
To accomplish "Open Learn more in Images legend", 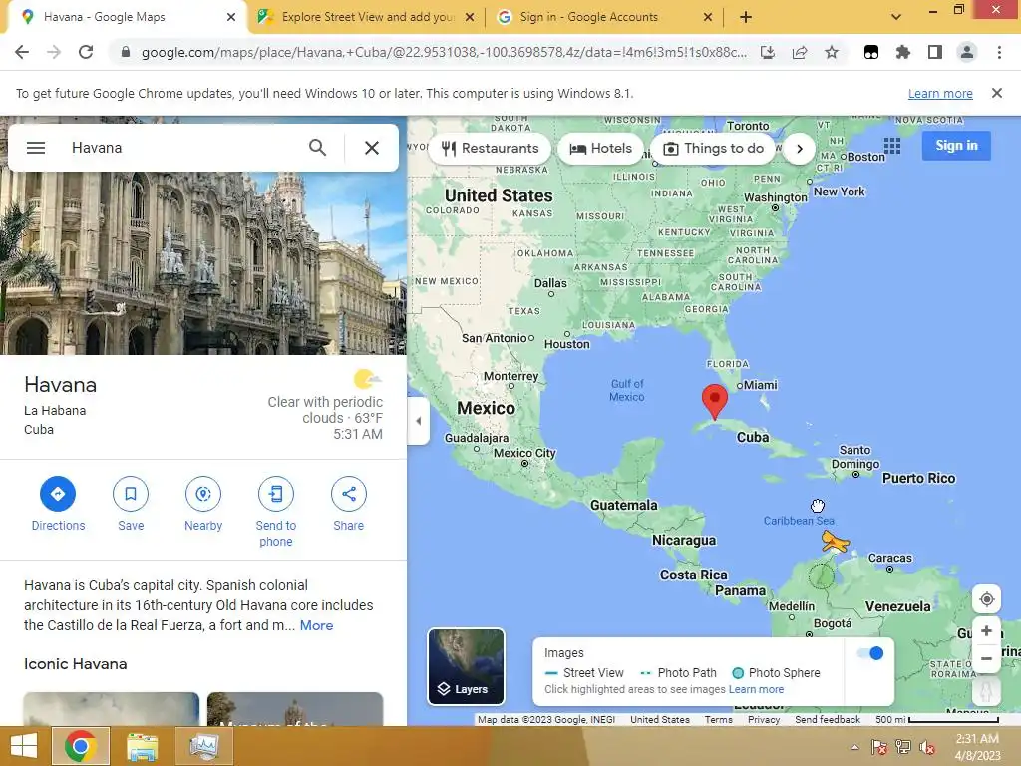I will click(756, 689).
